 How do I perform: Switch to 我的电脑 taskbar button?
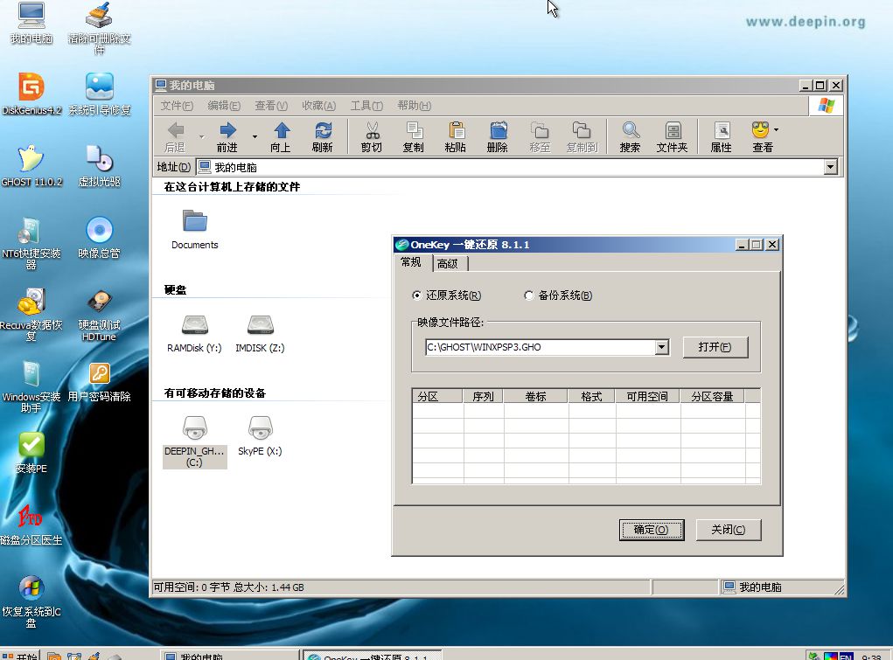pos(229,656)
